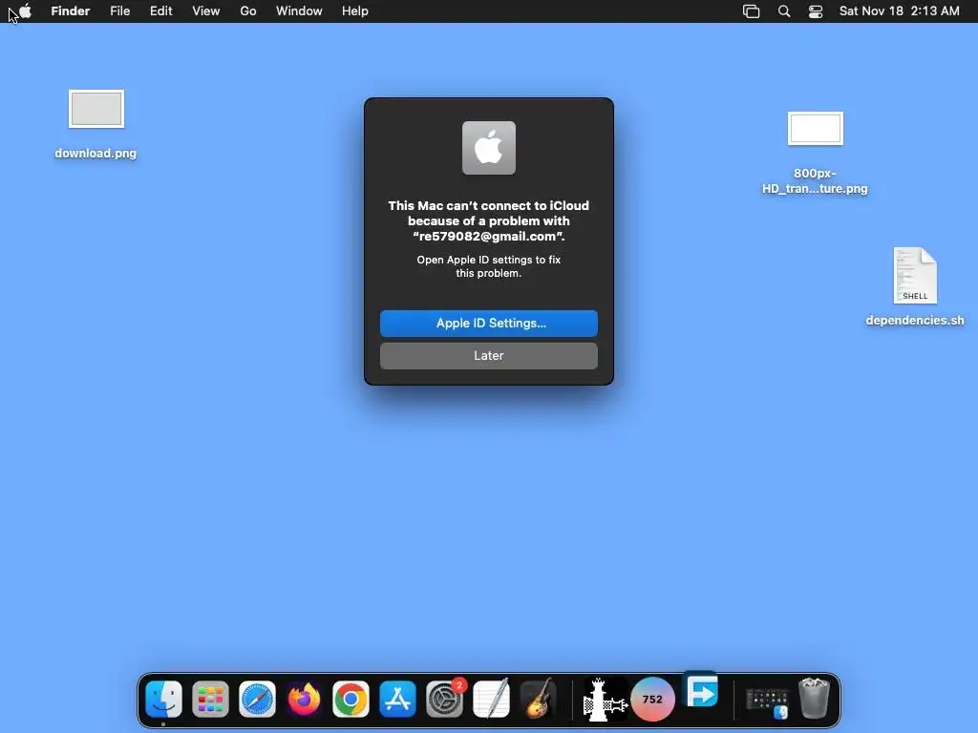Click the "download.png" file name label
The image size is (978, 733).
96,154
